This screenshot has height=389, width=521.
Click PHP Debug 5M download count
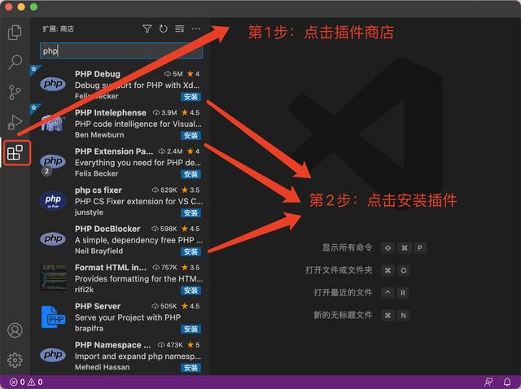tap(173, 74)
